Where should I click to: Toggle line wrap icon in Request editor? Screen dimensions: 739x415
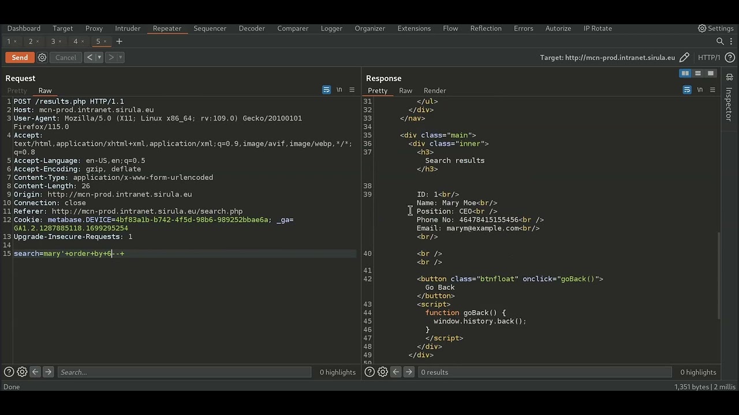(326, 90)
